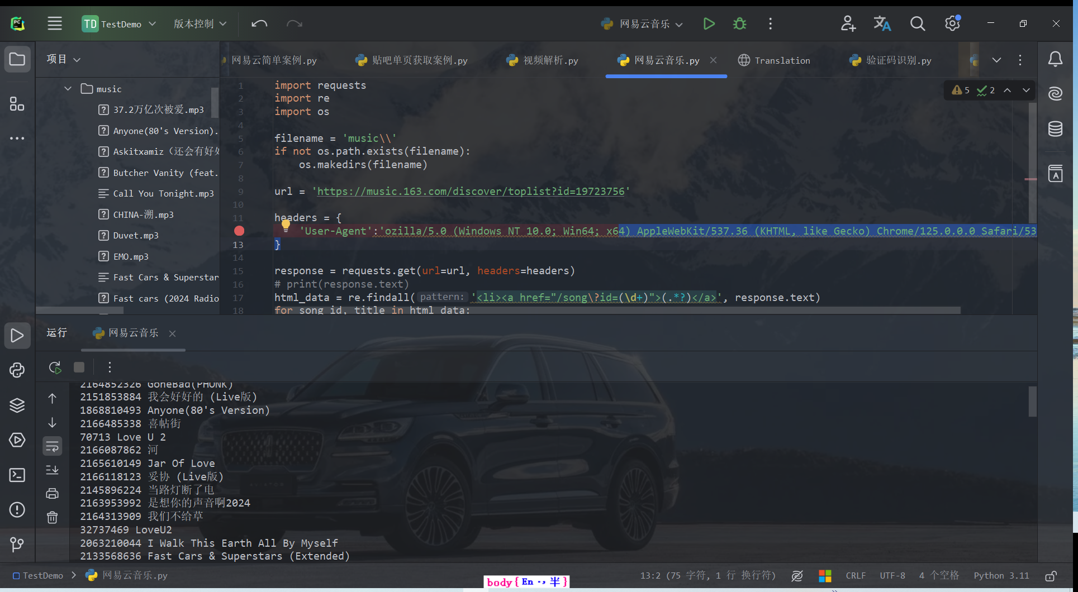Open the Translation side panel icon
The width and height of the screenshot is (1078, 592).
1055,173
